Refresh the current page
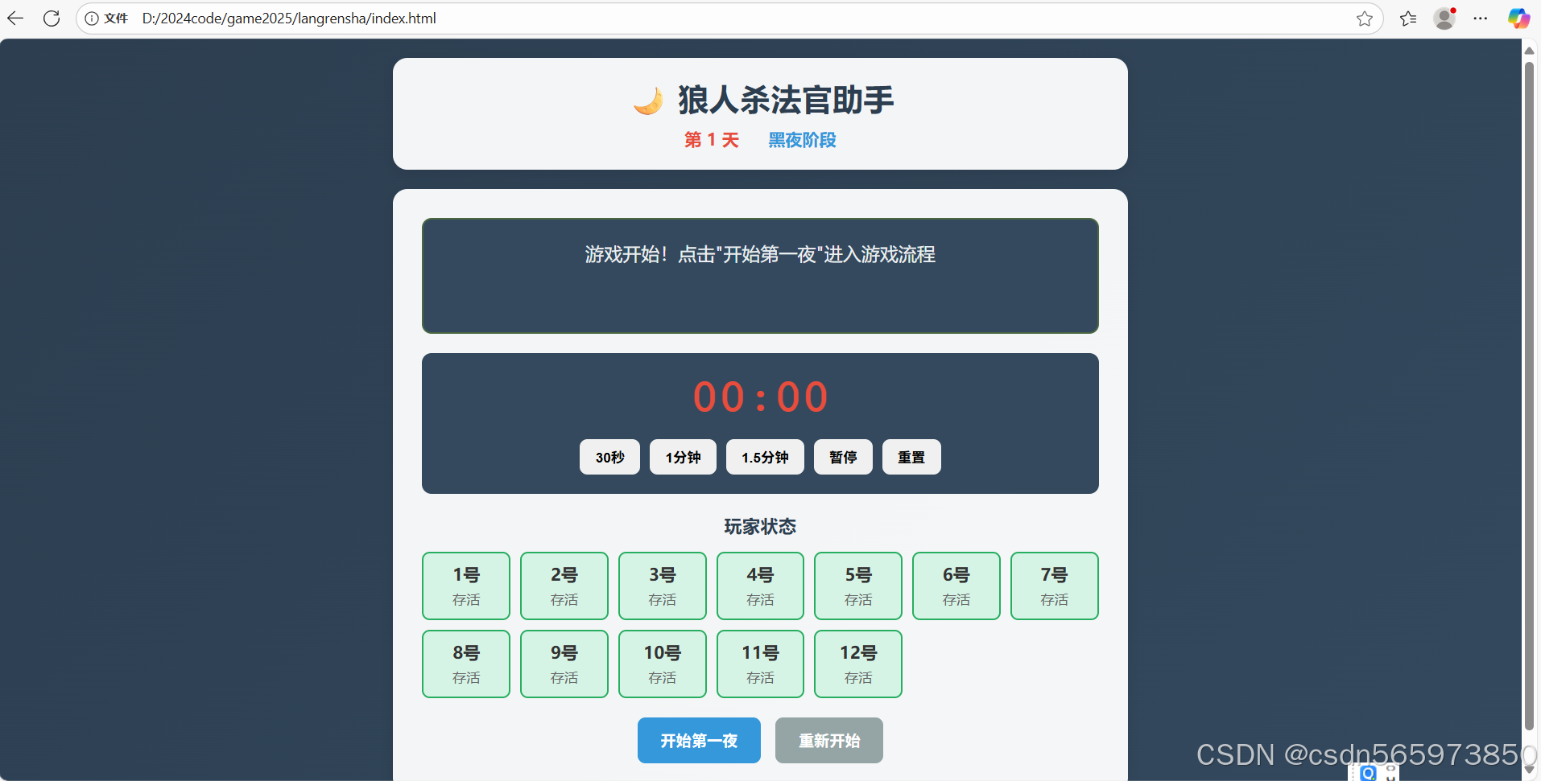The height and width of the screenshot is (781, 1541). click(51, 18)
